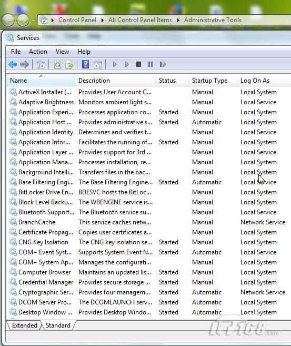This screenshot has width=291, height=346.
Task: Open the View menu
Action: click(62, 52)
